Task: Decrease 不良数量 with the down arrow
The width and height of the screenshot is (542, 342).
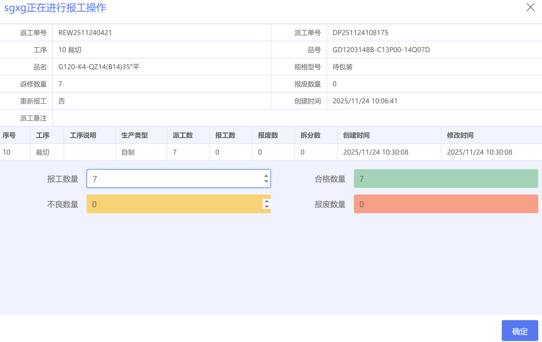Action: pyautogui.click(x=266, y=207)
